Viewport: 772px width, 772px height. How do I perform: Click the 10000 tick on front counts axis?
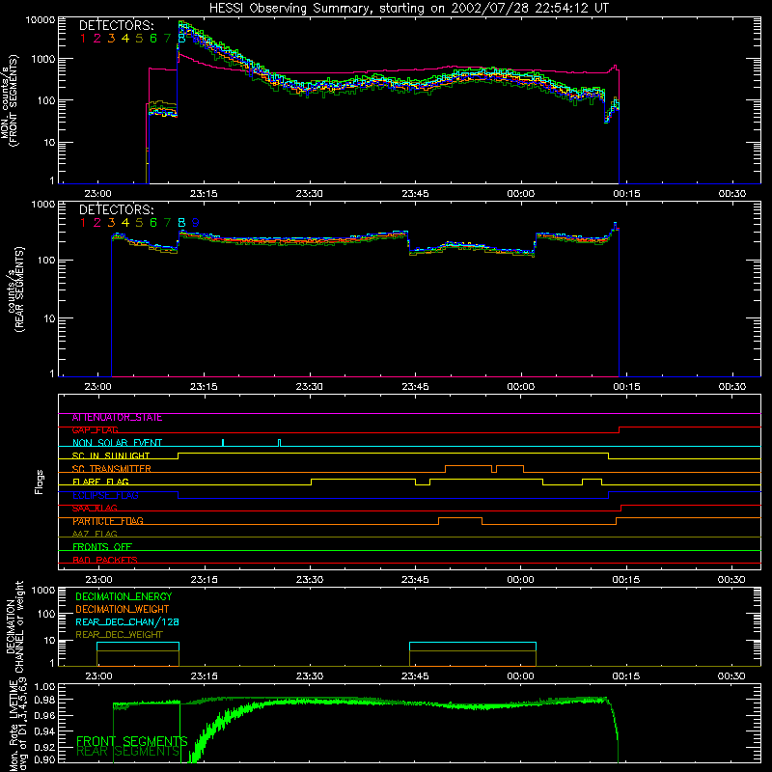[41, 20]
